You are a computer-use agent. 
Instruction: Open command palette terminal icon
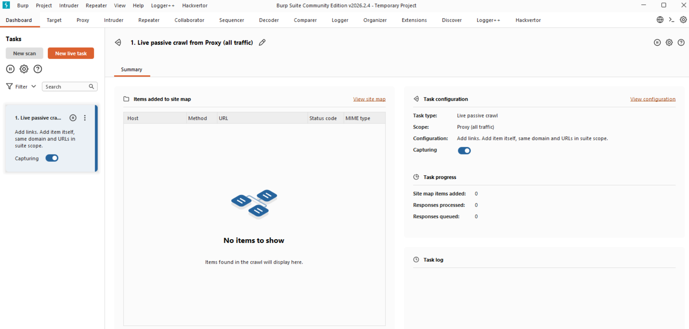click(671, 20)
